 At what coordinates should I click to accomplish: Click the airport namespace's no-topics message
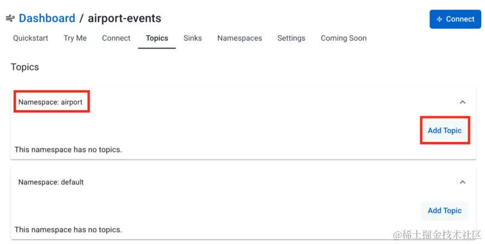click(68, 149)
